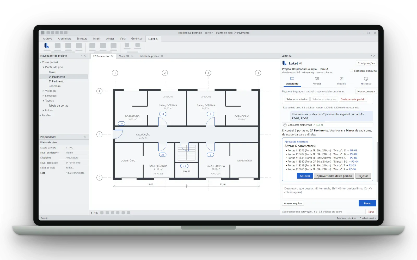
Task: Click Desfazer este pedido
Action: point(353,99)
